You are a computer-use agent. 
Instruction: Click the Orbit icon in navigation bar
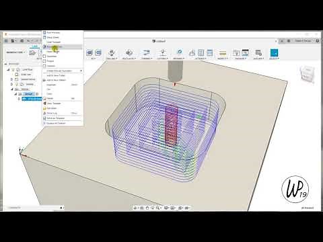[x=135, y=208]
